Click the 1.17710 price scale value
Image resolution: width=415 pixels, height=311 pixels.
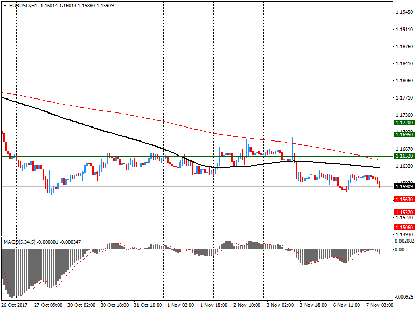pyautogui.click(x=405, y=98)
